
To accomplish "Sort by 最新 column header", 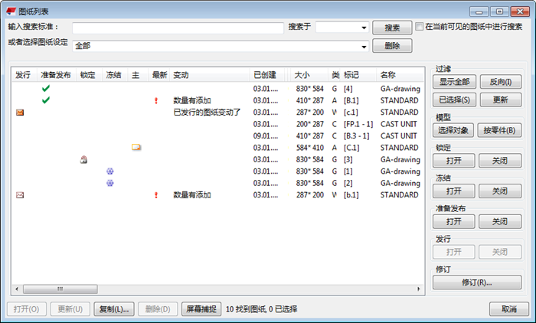I will (159, 75).
